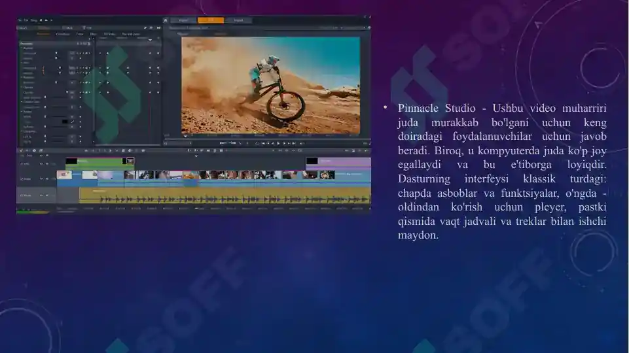Collapse the Opacity property group

[22, 87]
